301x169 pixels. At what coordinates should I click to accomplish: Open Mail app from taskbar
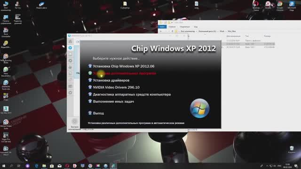pos(60,166)
